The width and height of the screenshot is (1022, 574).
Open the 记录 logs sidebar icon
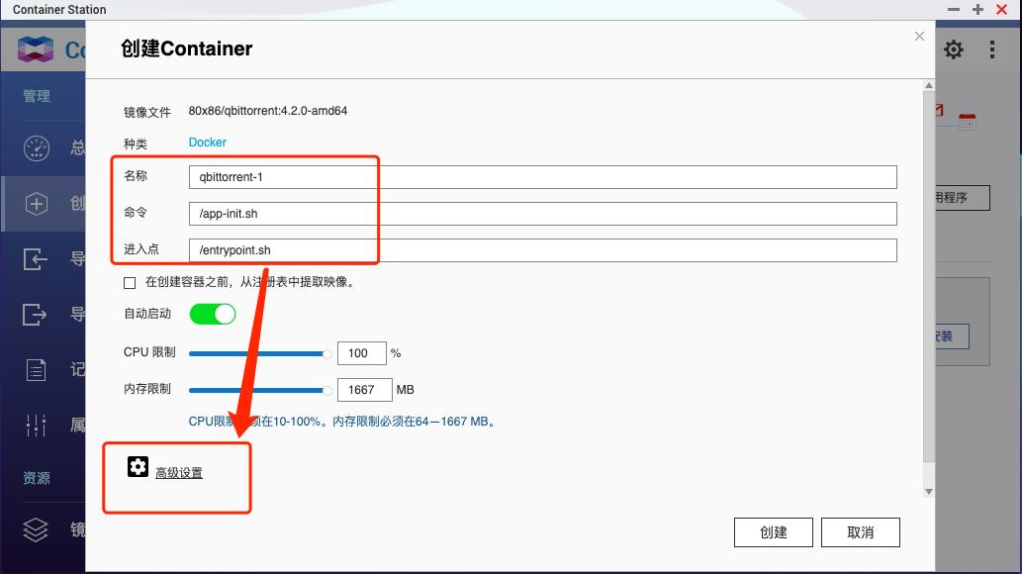[36, 370]
